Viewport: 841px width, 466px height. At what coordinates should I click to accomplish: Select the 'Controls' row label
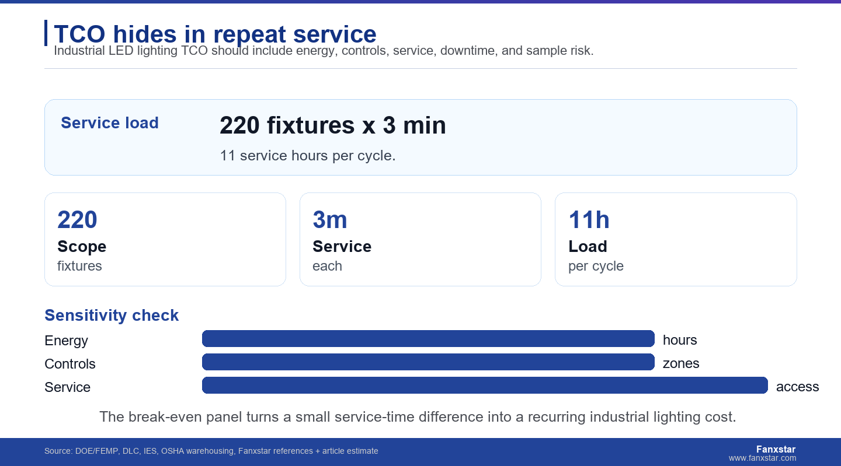70,364
